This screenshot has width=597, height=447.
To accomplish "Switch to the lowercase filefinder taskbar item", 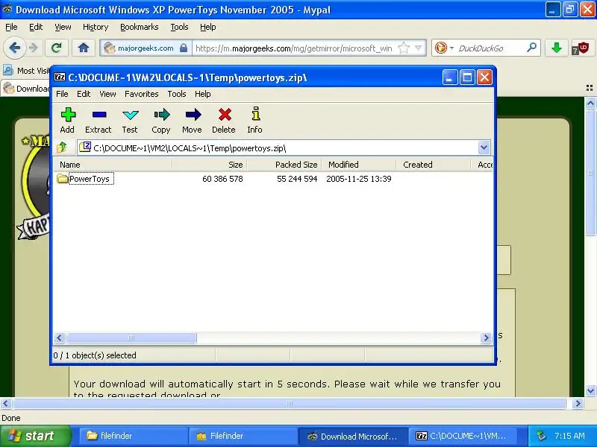I will click(x=134, y=436).
